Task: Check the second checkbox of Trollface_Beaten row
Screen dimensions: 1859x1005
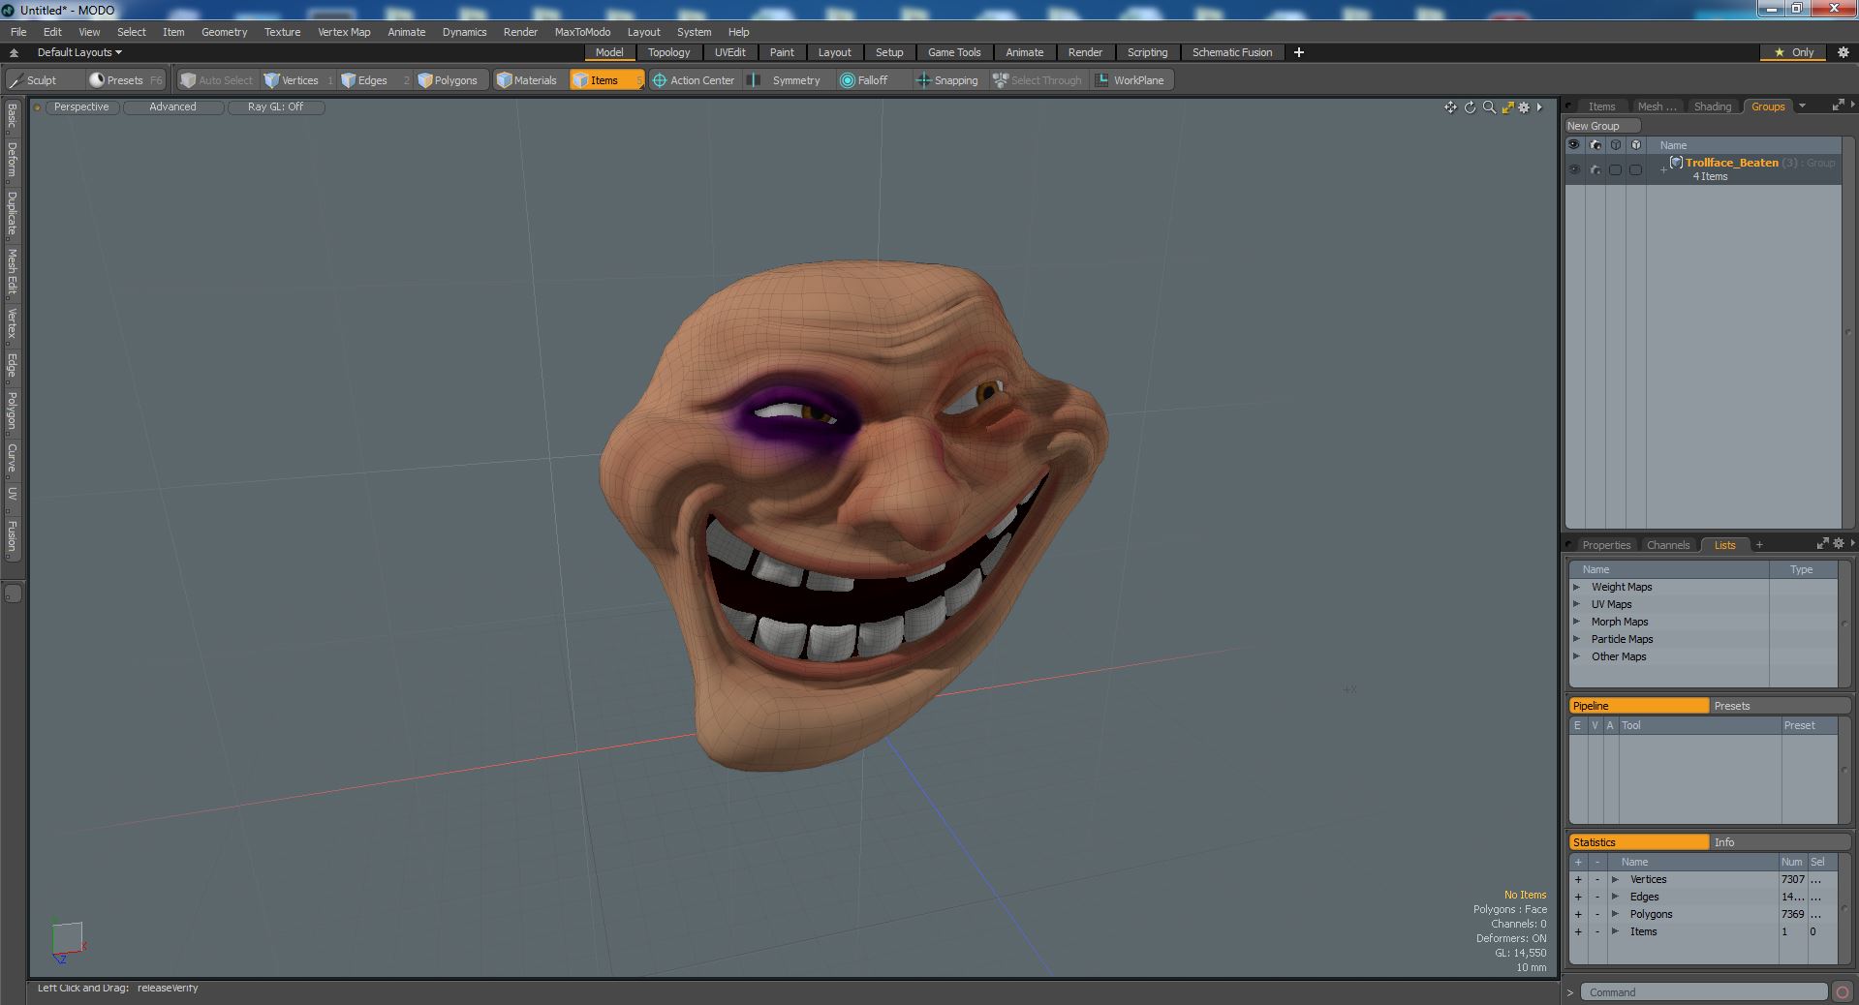Action: point(1636,169)
